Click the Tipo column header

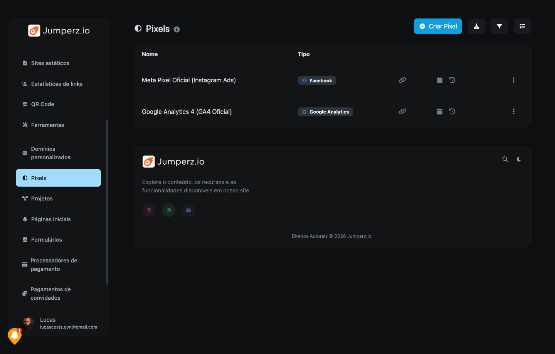(x=304, y=54)
